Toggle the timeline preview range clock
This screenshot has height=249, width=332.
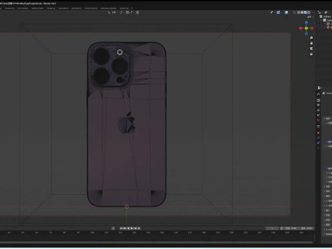click(282, 228)
